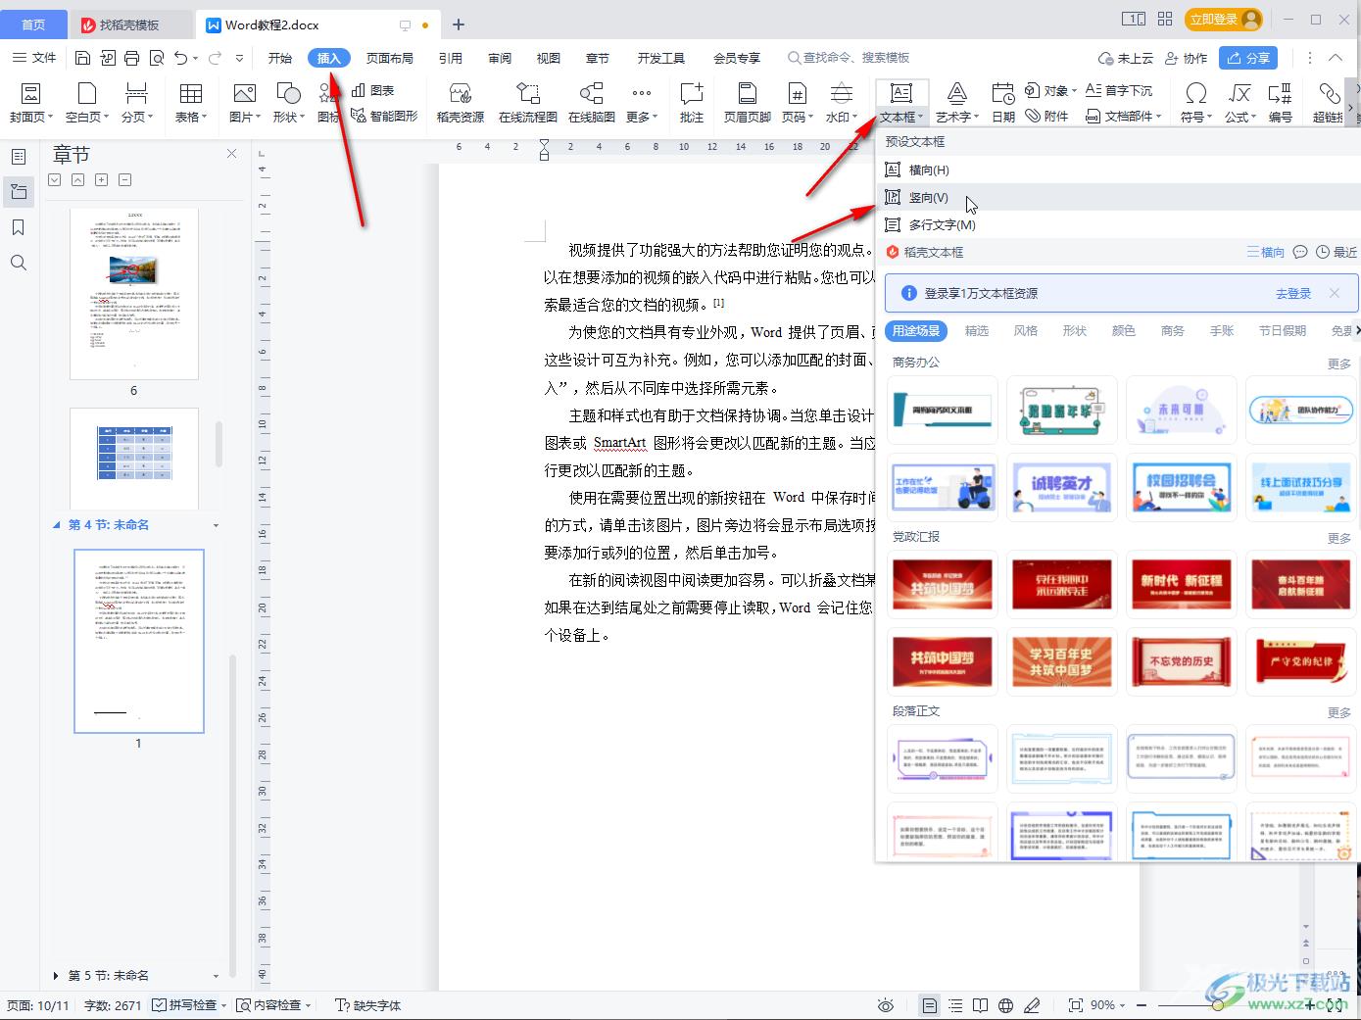Open Docer resources (稻壳资源)
The image size is (1361, 1020).
tap(460, 103)
